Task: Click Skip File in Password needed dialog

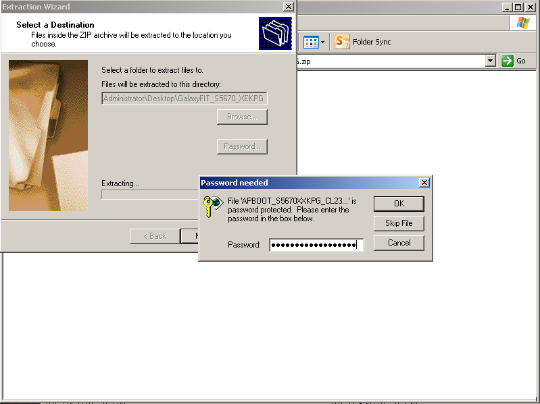Action: [x=399, y=223]
